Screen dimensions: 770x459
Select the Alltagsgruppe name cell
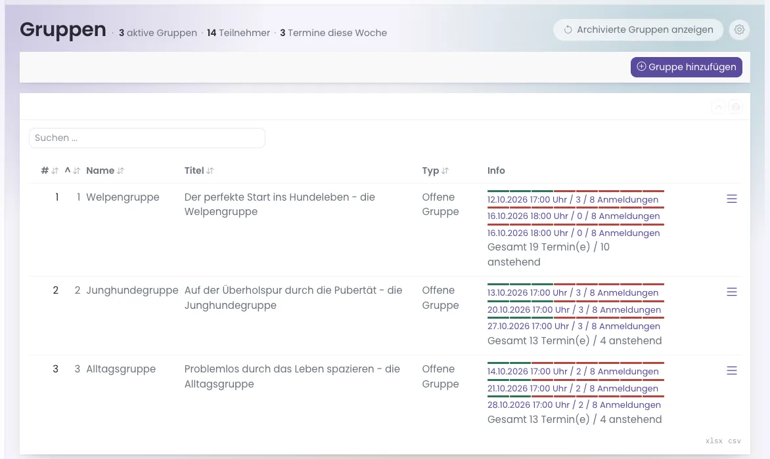pos(121,369)
